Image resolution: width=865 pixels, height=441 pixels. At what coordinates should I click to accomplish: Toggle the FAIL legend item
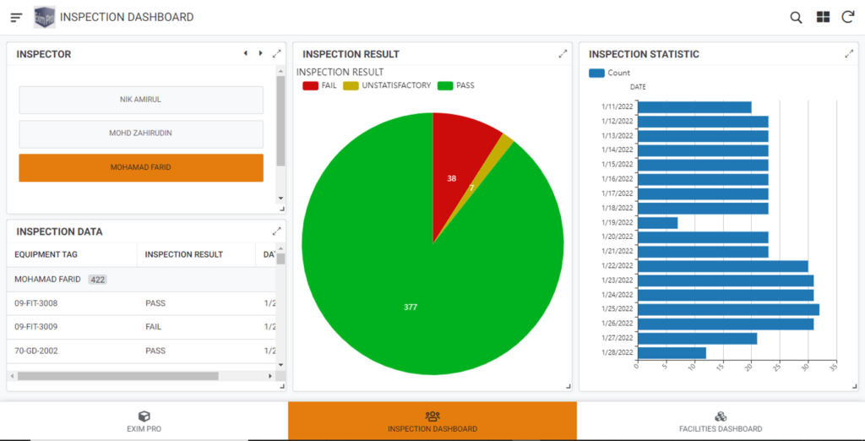[x=320, y=85]
